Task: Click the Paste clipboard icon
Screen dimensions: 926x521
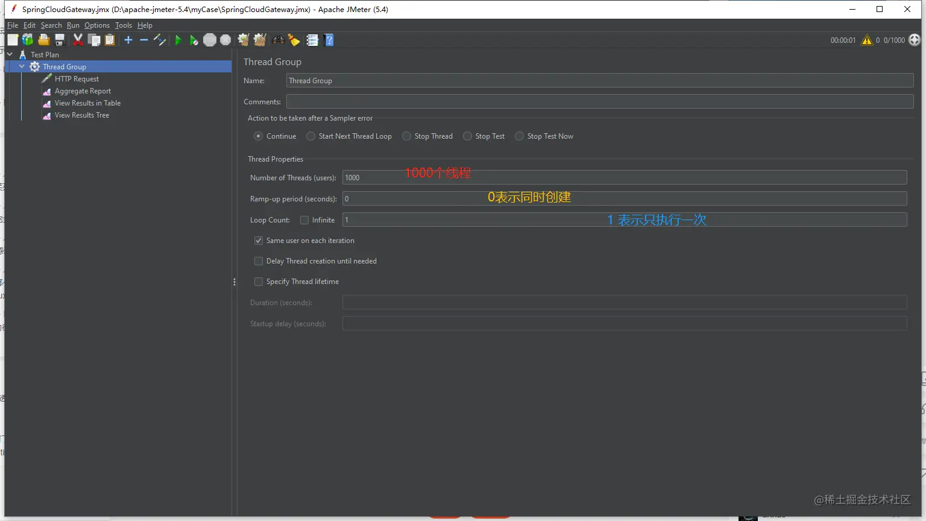Action: point(110,40)
